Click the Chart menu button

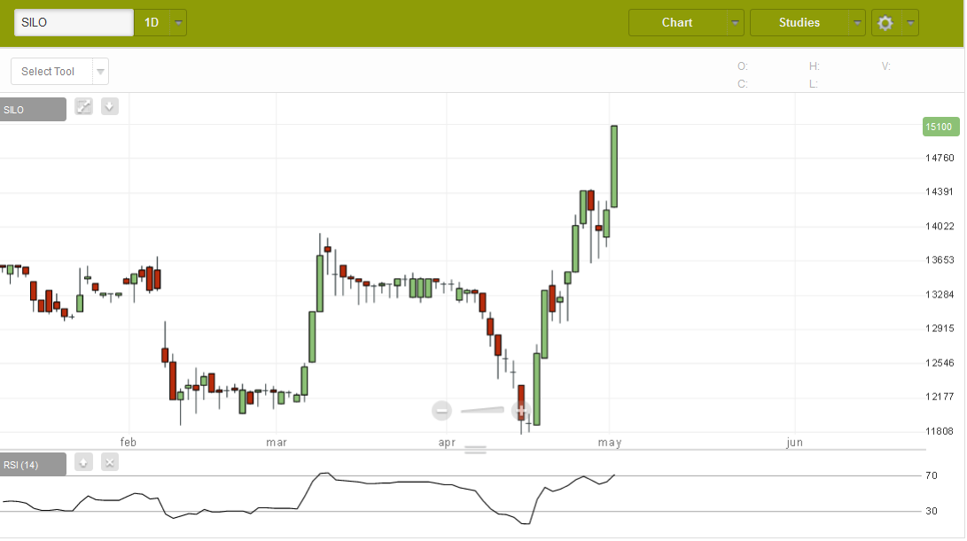[x=677, y=23]
